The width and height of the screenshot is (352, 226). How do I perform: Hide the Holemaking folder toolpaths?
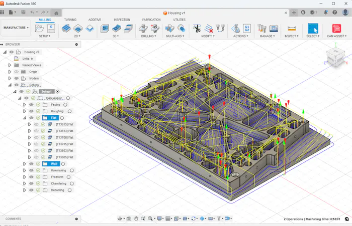[31, 170]
